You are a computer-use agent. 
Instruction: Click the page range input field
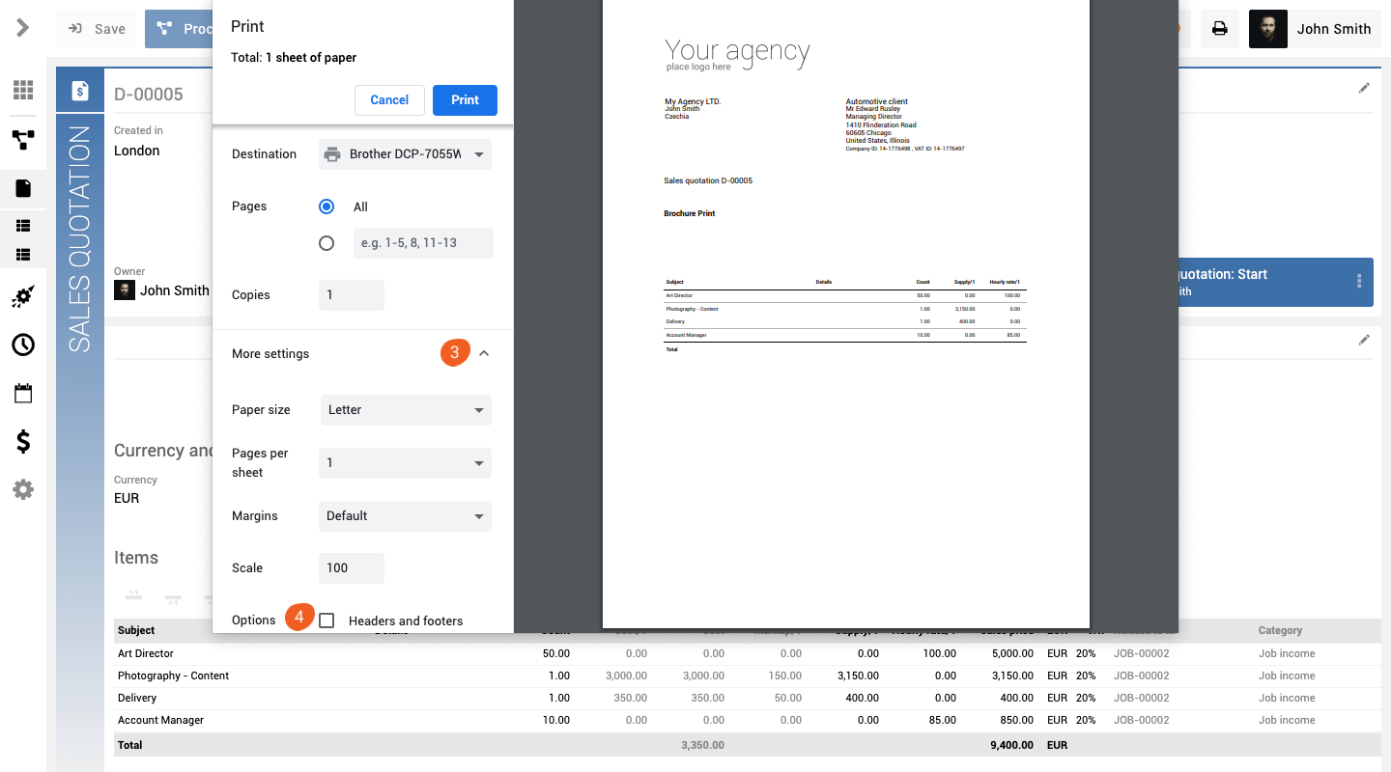(423, 243)
